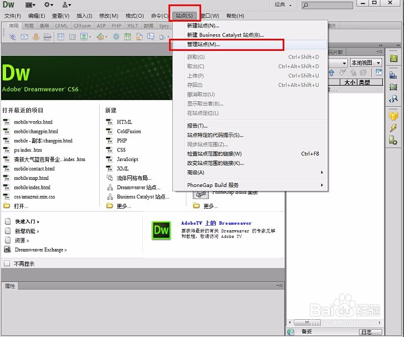
Task: Check the 不再显示 checkbox
Action: click(7, 263)
